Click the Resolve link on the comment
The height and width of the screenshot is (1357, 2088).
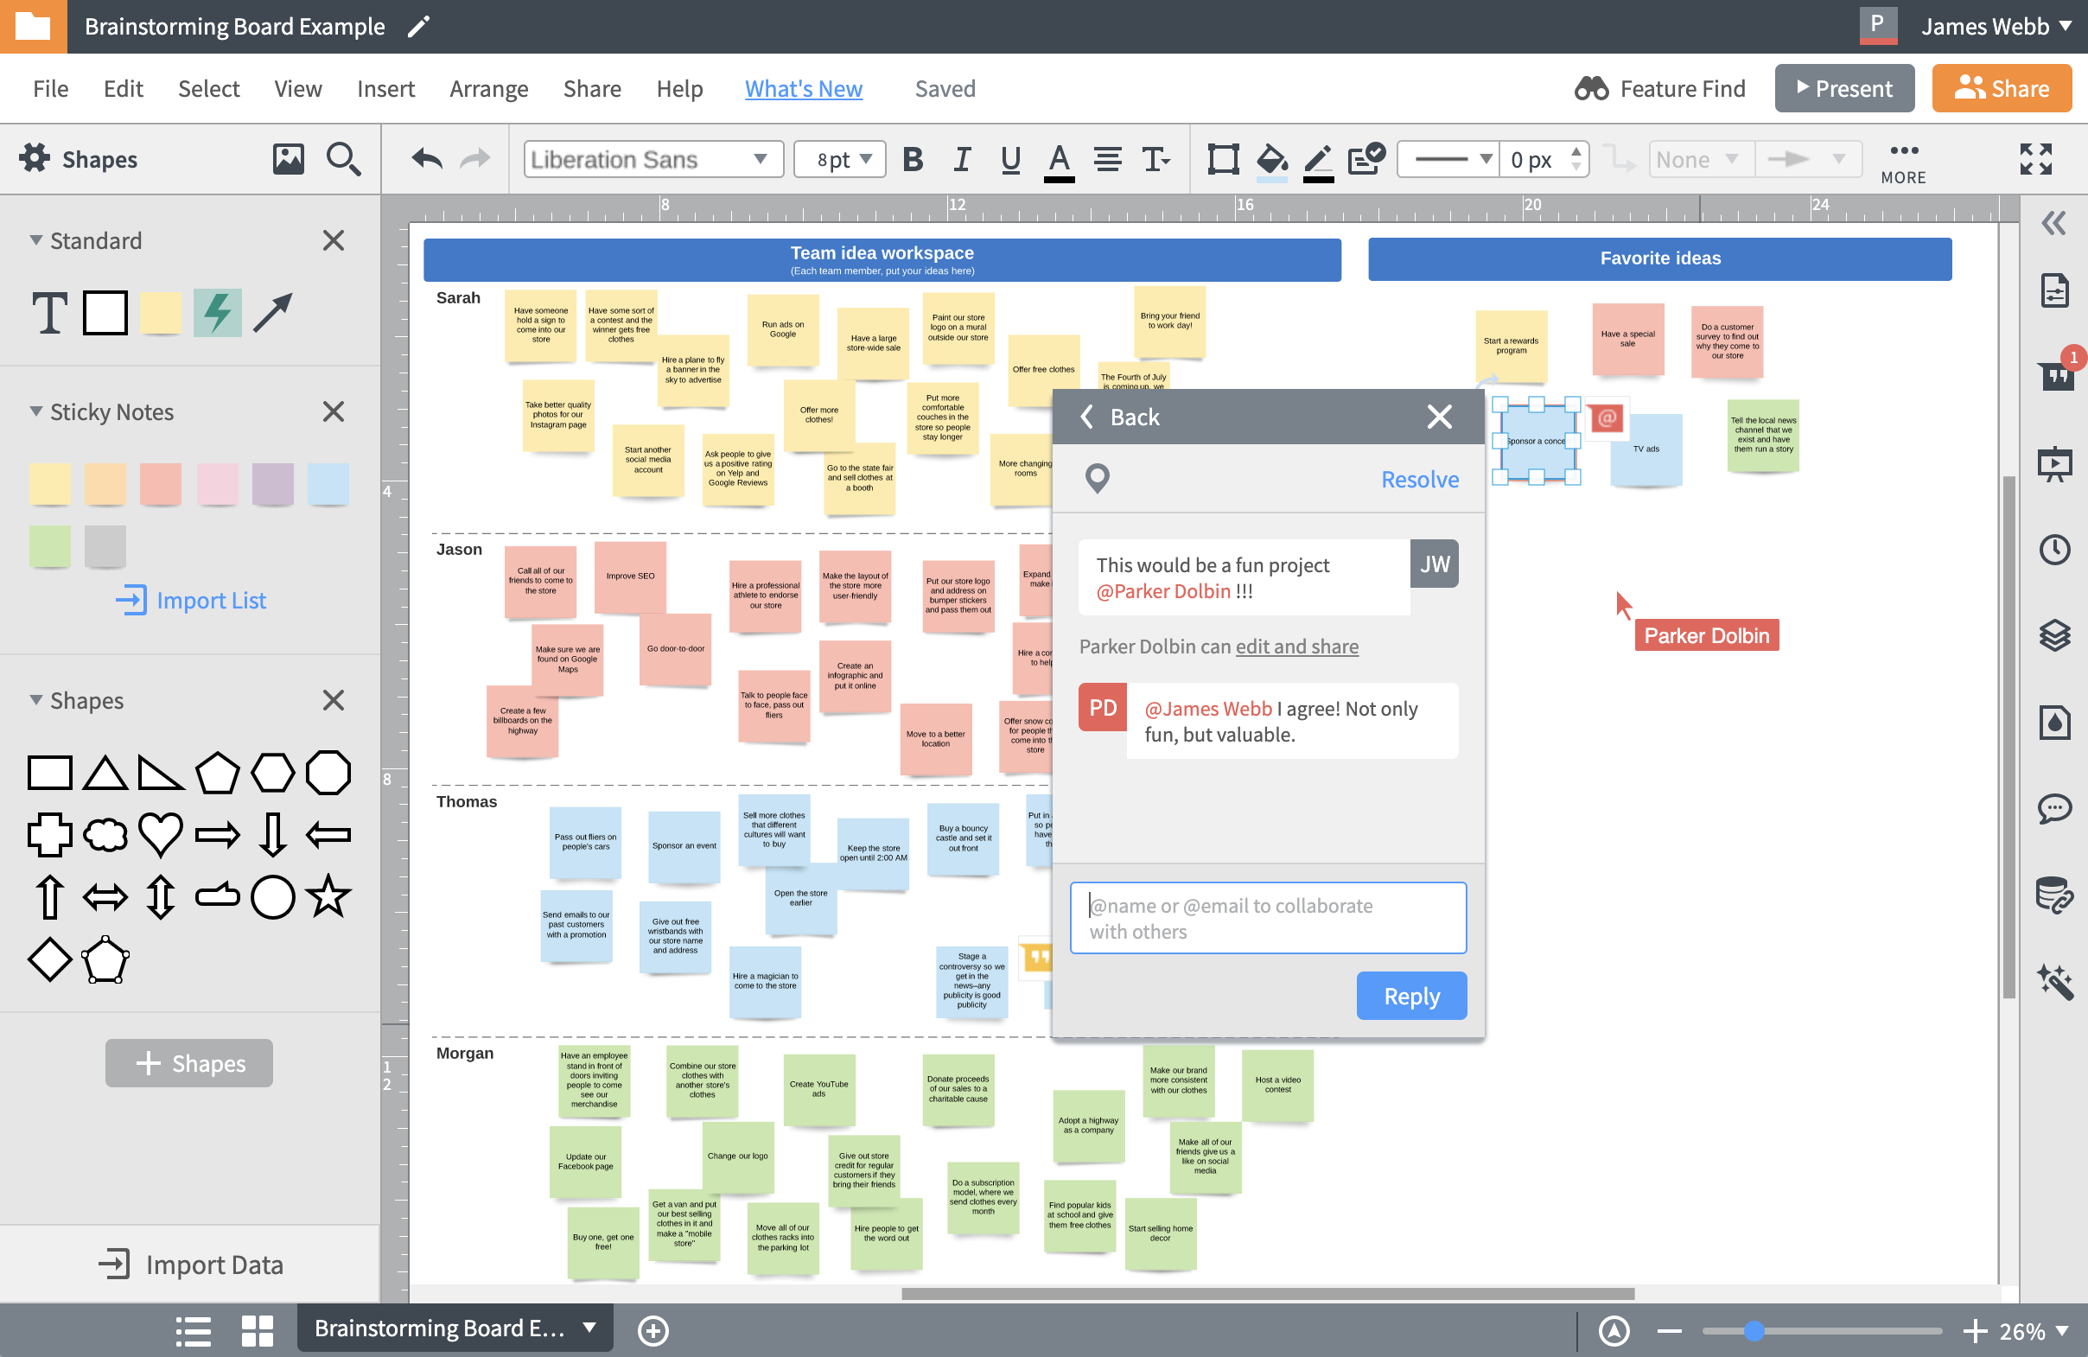[x=1418, y=479]
